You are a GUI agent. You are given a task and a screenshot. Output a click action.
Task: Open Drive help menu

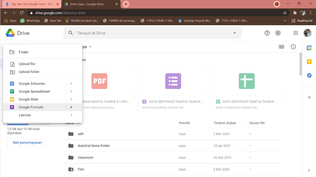point(267,33)
